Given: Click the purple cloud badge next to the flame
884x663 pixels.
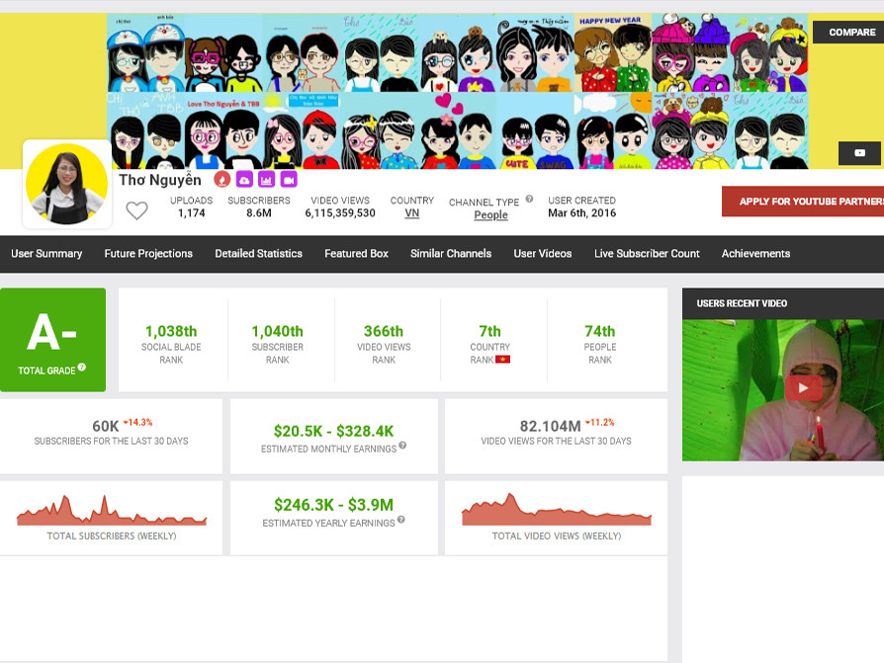Looking at the screenshot, I should [244, 180].
